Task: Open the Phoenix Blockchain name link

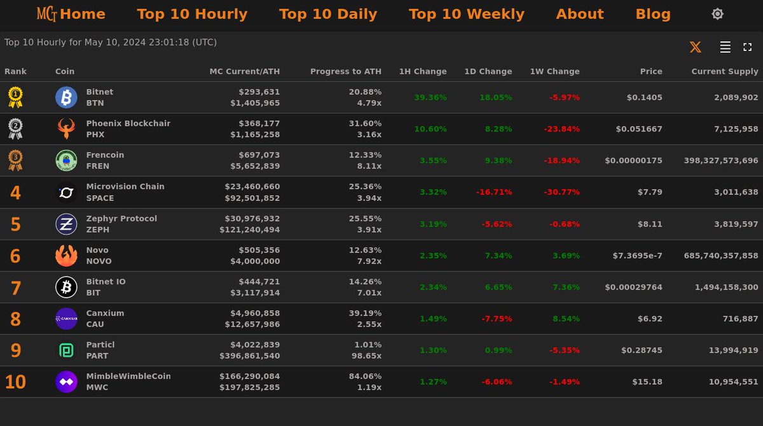Action: point(128,123)
